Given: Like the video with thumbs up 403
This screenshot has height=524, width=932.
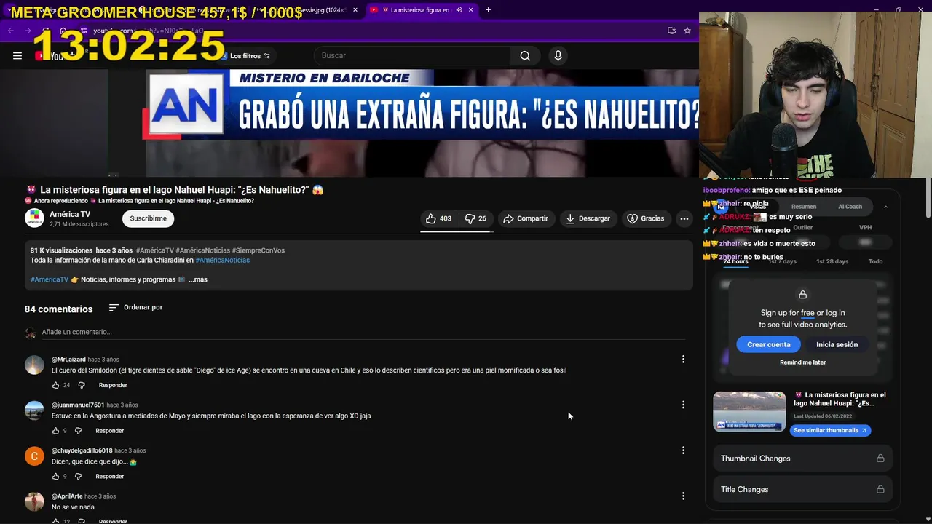Looking at the screenshot, I should coord(438,218).
